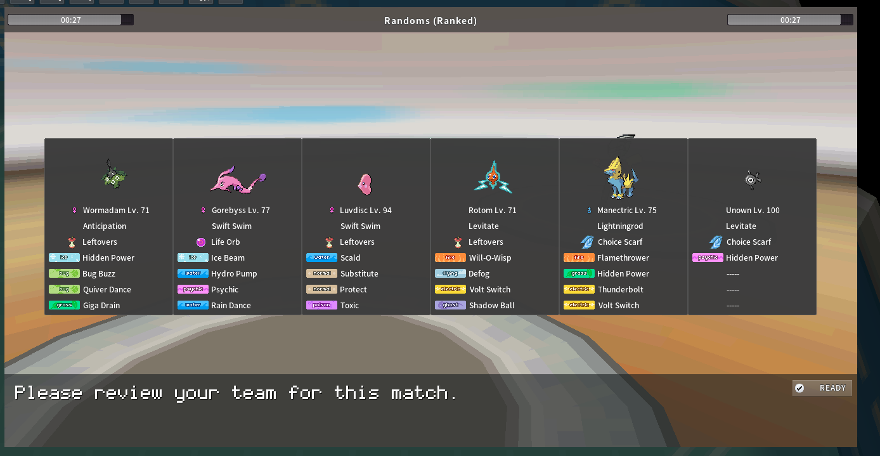The image size is (880, 456).
Task: Click the electric badge beside Thunderbolt
Action: [x=579, y=289]
